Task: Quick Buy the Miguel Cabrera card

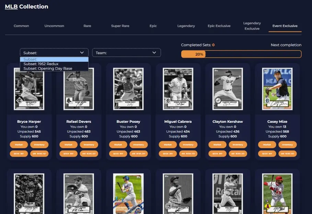Action: [168, 154]
